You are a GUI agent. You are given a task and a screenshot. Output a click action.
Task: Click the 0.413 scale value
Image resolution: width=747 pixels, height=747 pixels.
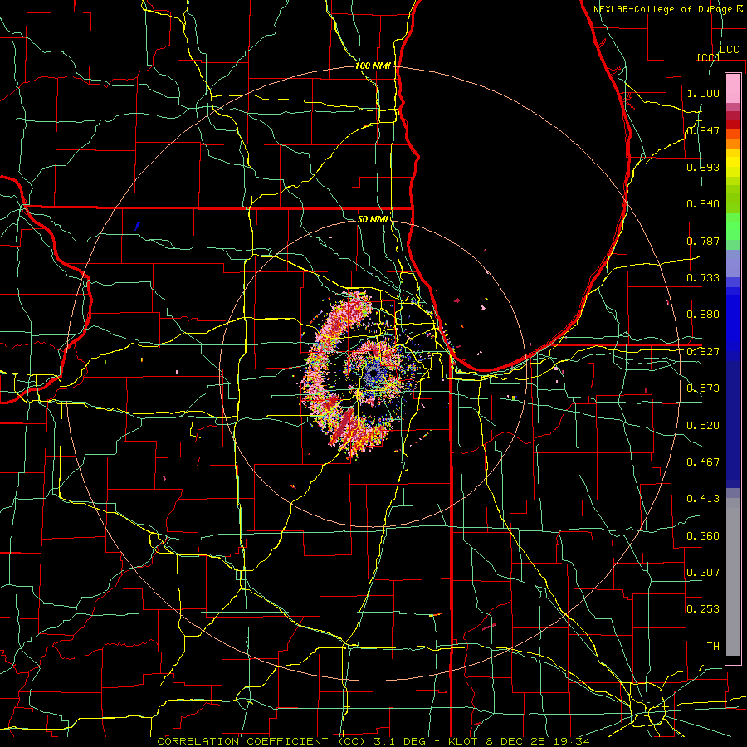coord(703,499)
